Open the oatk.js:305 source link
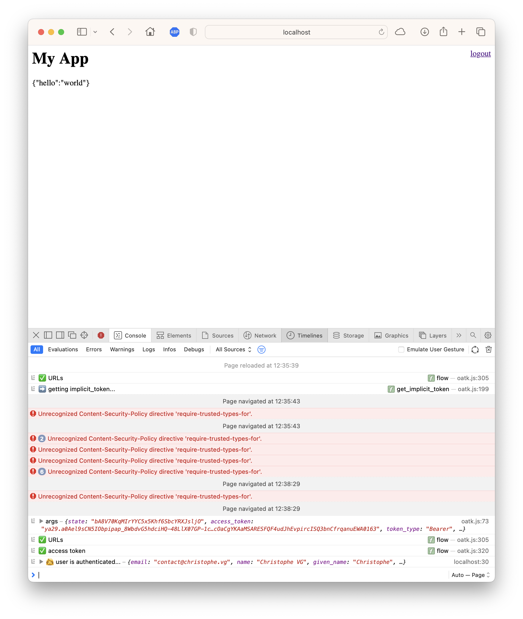Screen dimensions: 523x619 473,378
